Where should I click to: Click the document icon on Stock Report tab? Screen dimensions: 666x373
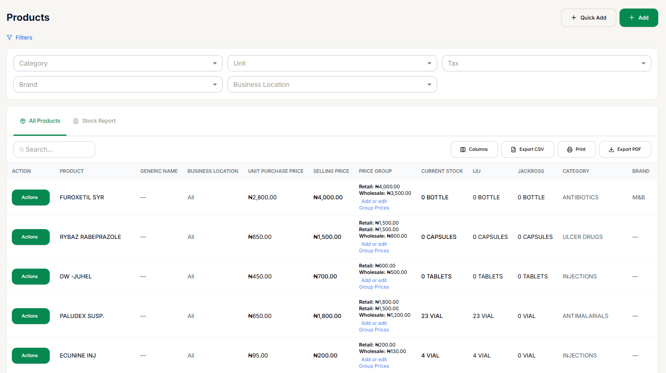coord(76,121)
